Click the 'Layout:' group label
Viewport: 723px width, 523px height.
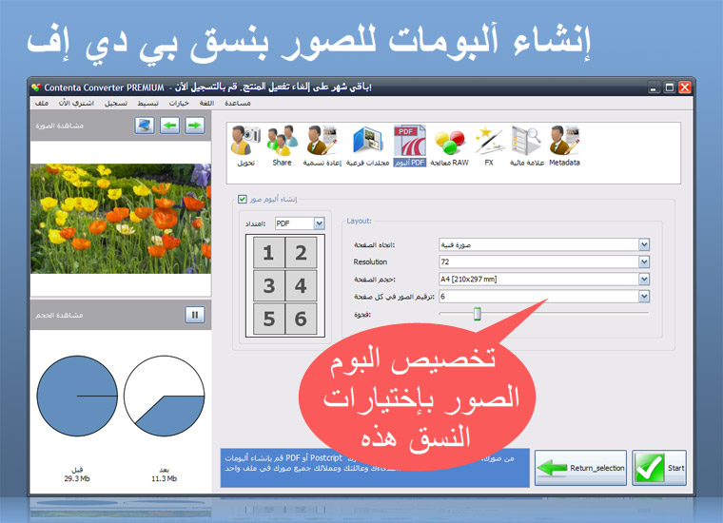tap(360, 221)
